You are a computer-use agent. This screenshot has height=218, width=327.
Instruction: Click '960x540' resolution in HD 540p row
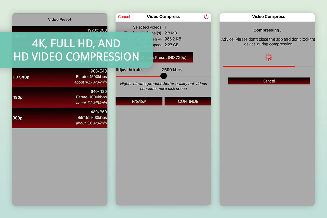point(99,71)
